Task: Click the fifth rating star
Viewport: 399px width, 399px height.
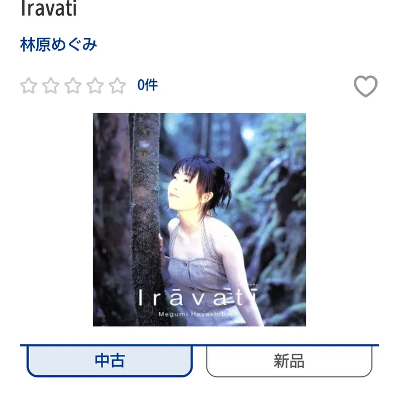Action: click(117, 86)
